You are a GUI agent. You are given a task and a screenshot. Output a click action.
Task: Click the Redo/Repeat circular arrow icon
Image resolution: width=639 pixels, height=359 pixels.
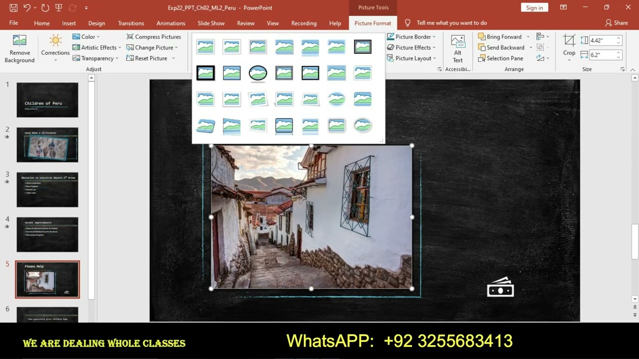(x=45, y=7)
